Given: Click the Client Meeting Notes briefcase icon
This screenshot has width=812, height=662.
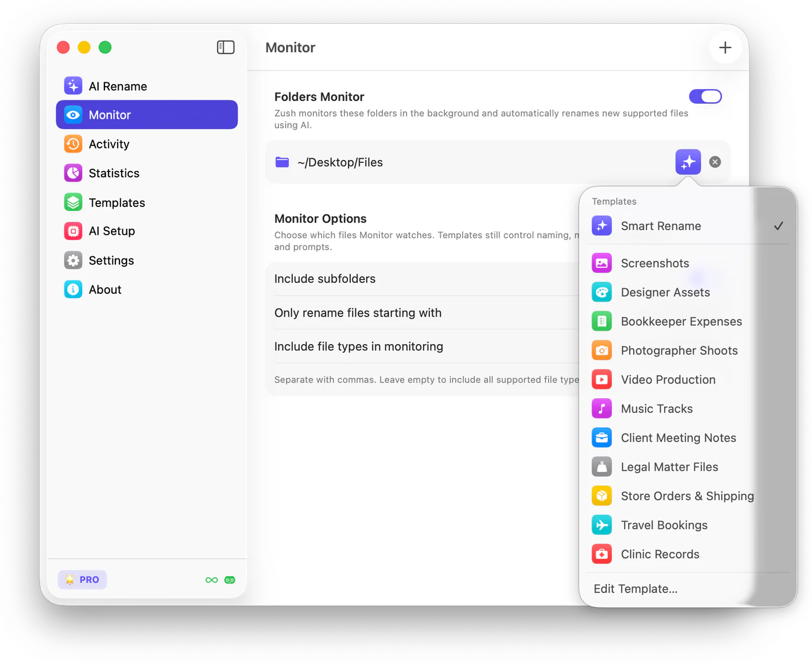Looking at the screenshot, I should click(601, 438).
